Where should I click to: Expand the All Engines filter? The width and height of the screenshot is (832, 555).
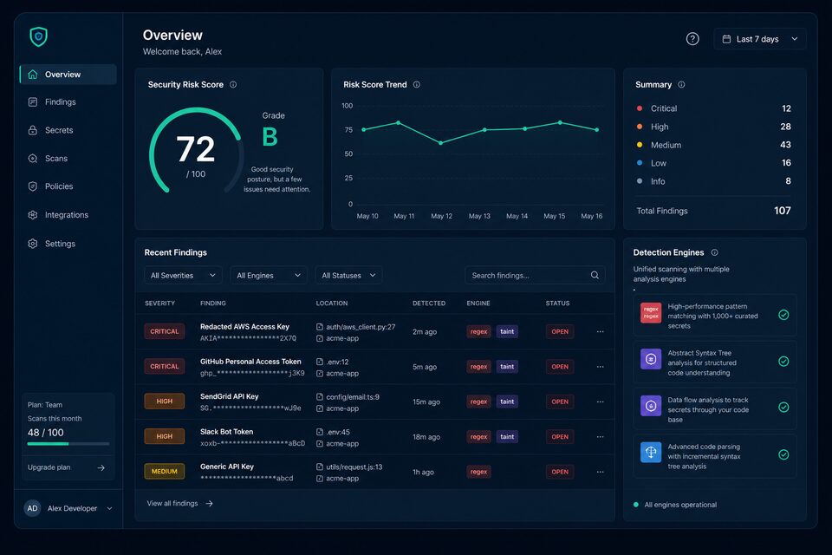coord(269,275)
